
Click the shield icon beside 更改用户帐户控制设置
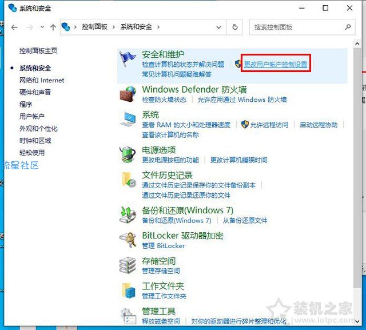tap(238, 63)
